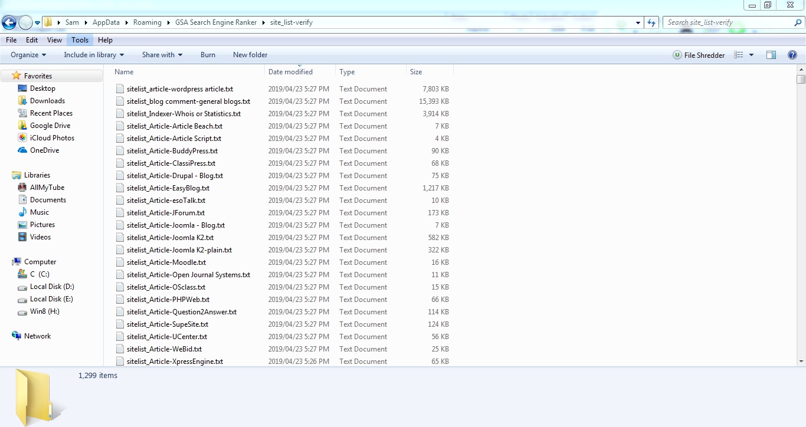The width and height of the screenshot is (806, 427).
Task: Show the Preview pane icon
Action: coord(771,55)
